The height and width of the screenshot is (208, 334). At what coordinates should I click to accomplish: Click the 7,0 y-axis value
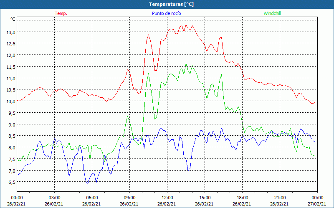[12, 171]
